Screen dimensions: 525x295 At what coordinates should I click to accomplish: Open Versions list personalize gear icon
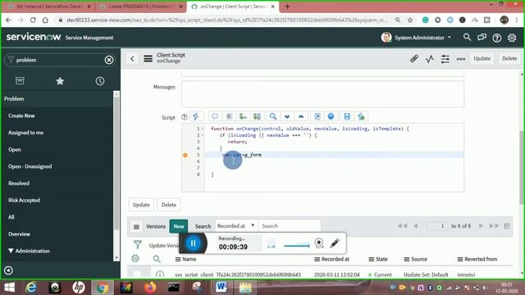[135, 259]
